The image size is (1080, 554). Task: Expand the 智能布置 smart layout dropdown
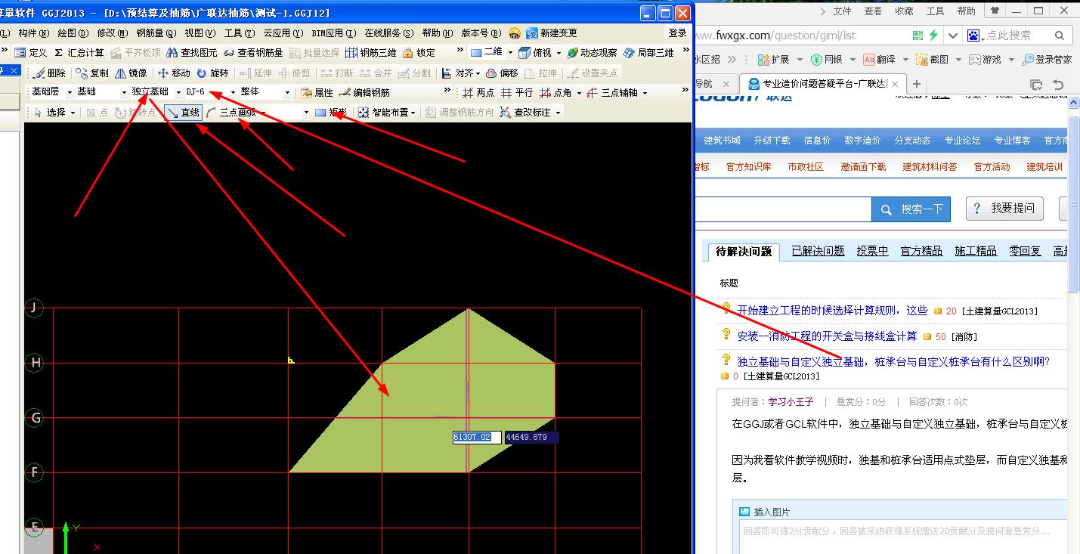pyautogui.click(x=413, y=113)
